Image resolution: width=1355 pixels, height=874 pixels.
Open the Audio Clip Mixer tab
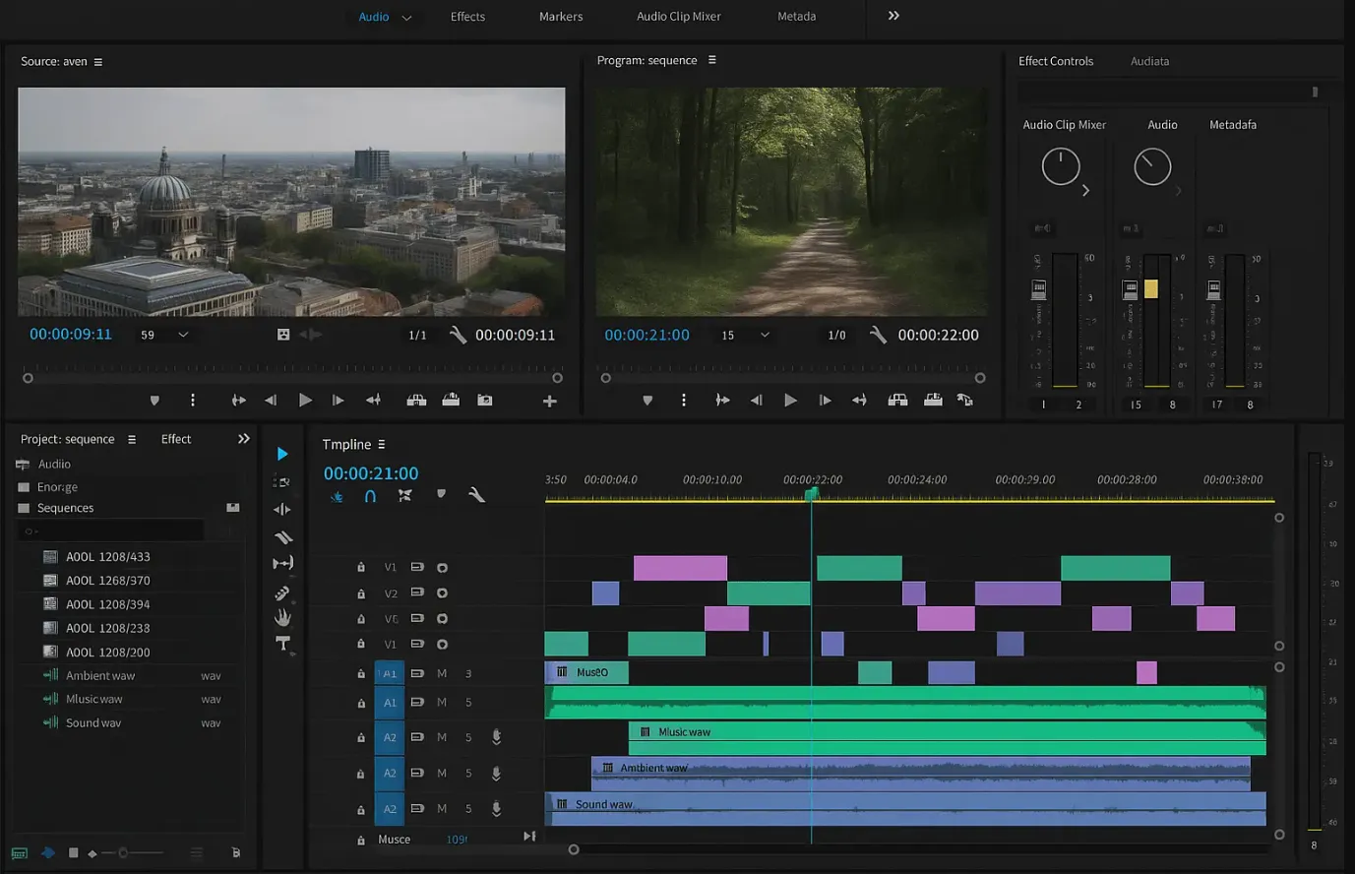coord(678,17)
